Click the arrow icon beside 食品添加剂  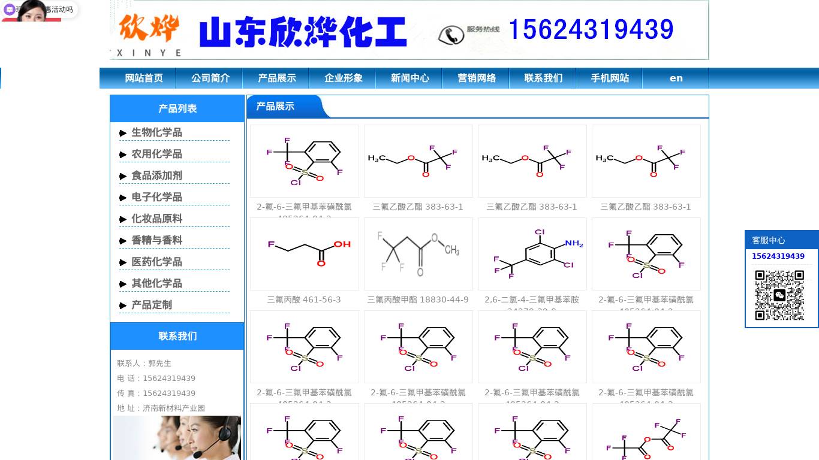[124, 176]
